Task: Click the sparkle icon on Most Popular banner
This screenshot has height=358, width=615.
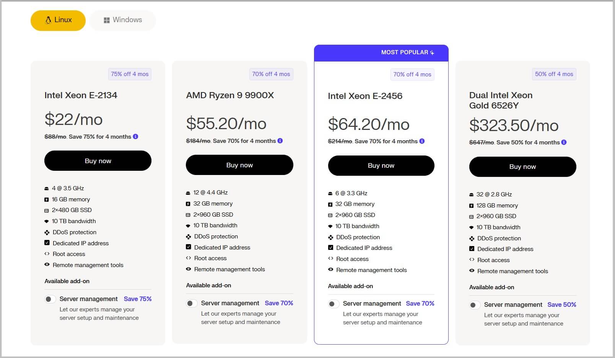Action: click(x=432, y=53)
